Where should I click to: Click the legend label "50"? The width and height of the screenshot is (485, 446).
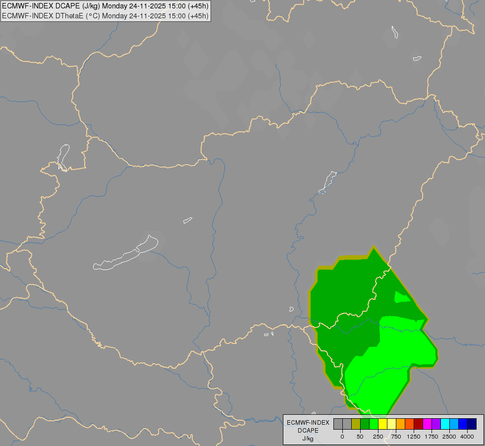pos(360,437)
